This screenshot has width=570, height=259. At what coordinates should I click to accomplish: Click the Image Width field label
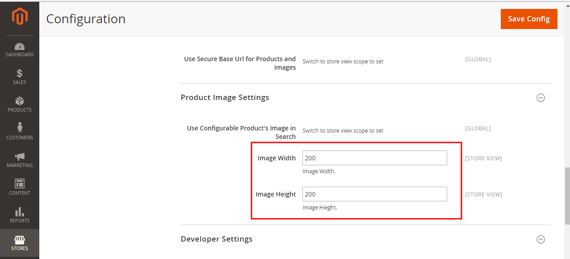click(x=277, y=158)
